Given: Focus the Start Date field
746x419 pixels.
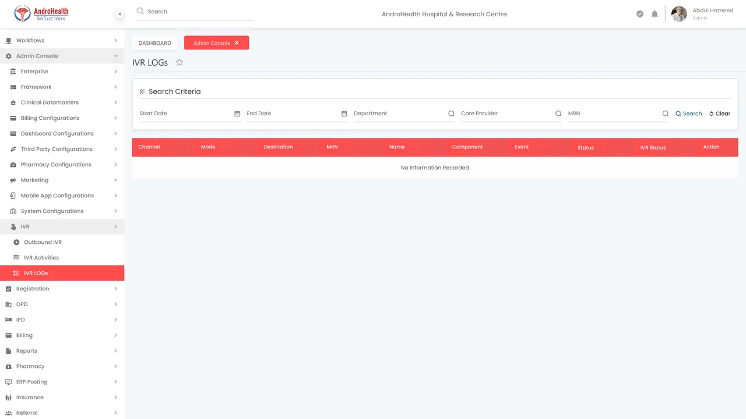Looking at the screenshot, I should pyautogui.click(x=190, y=113).
